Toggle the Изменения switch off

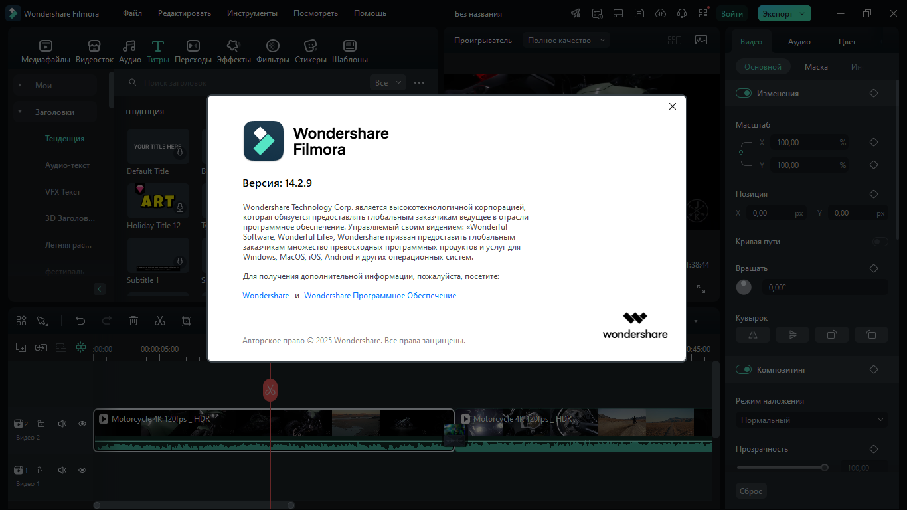pos(743,94)
